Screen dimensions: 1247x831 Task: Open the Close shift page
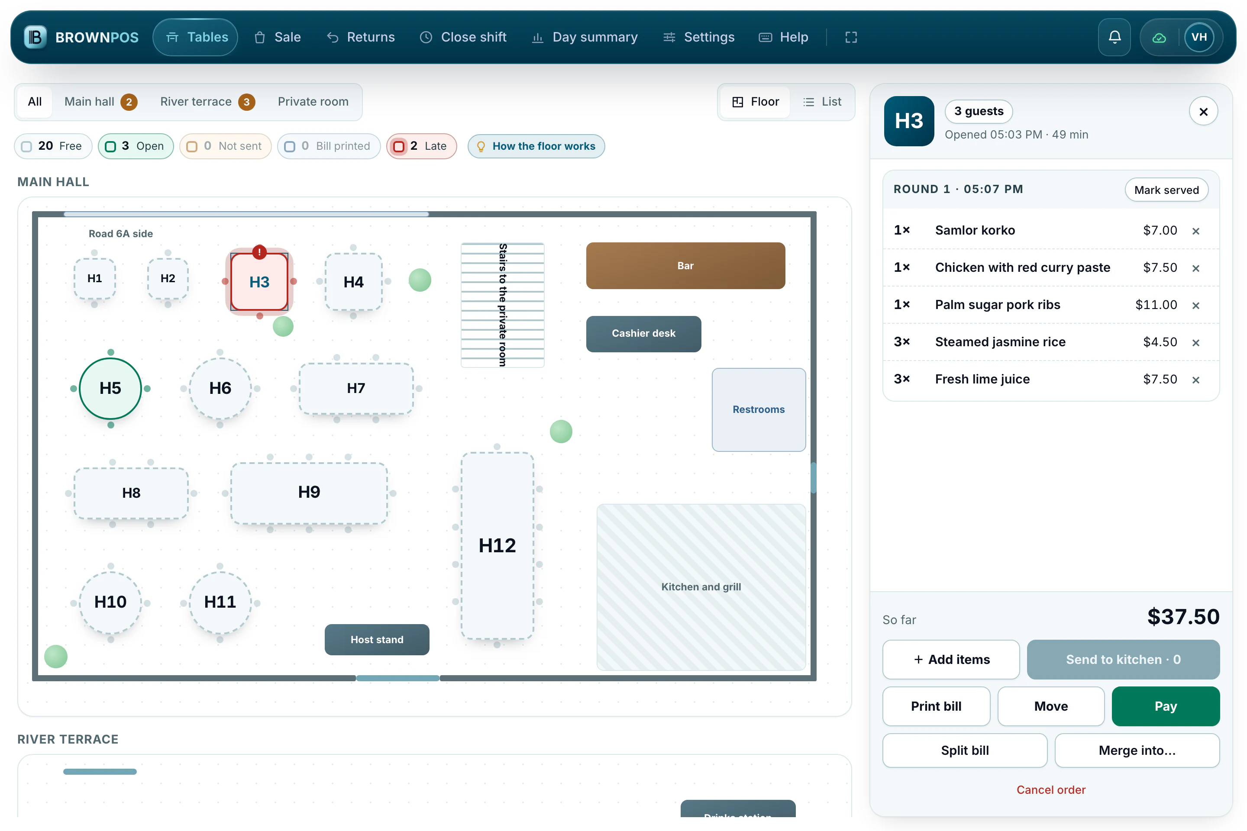463,37
